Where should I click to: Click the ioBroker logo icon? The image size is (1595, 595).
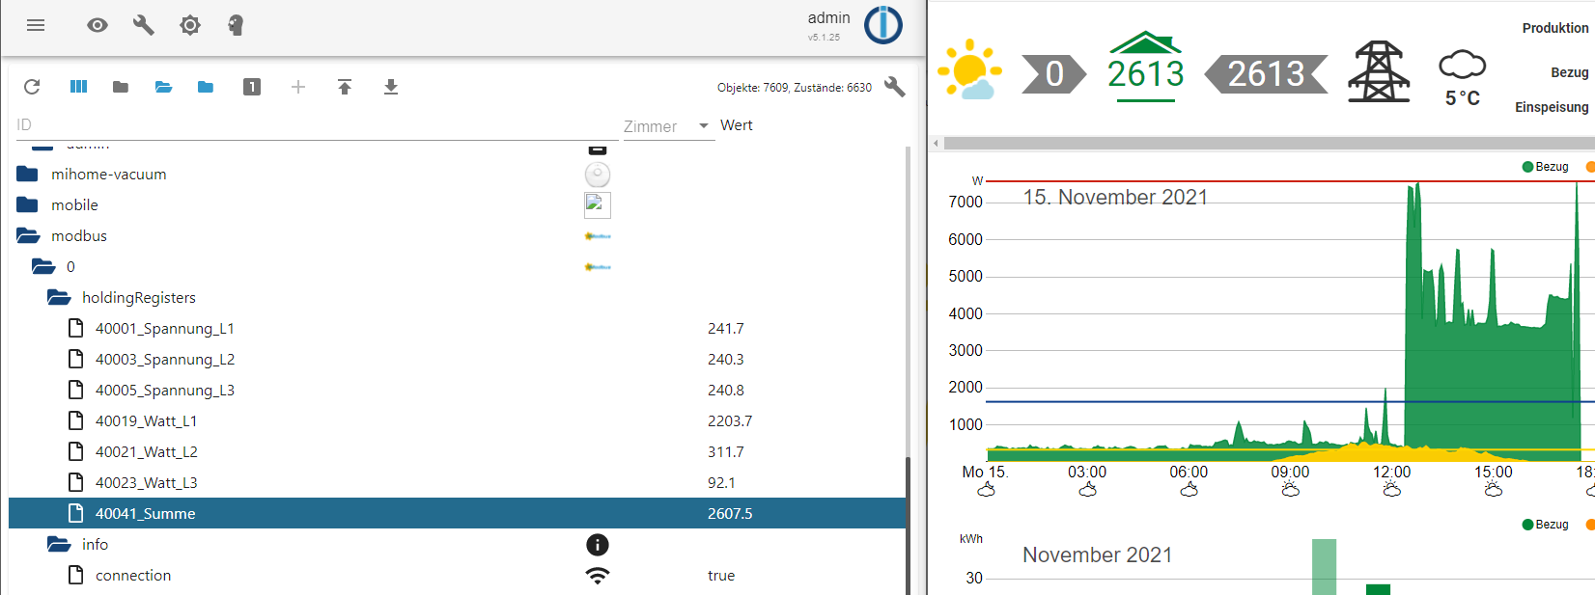(883, 25)
